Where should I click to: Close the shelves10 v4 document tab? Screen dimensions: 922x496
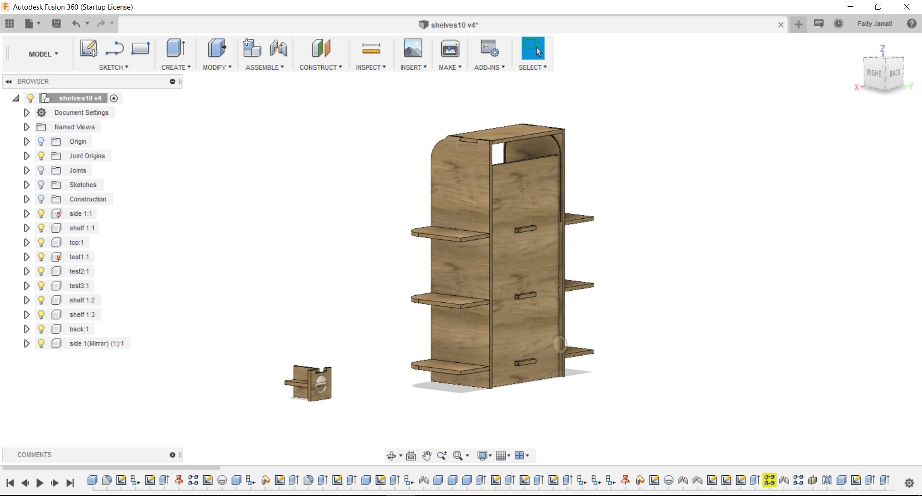(x=781, y=25)
